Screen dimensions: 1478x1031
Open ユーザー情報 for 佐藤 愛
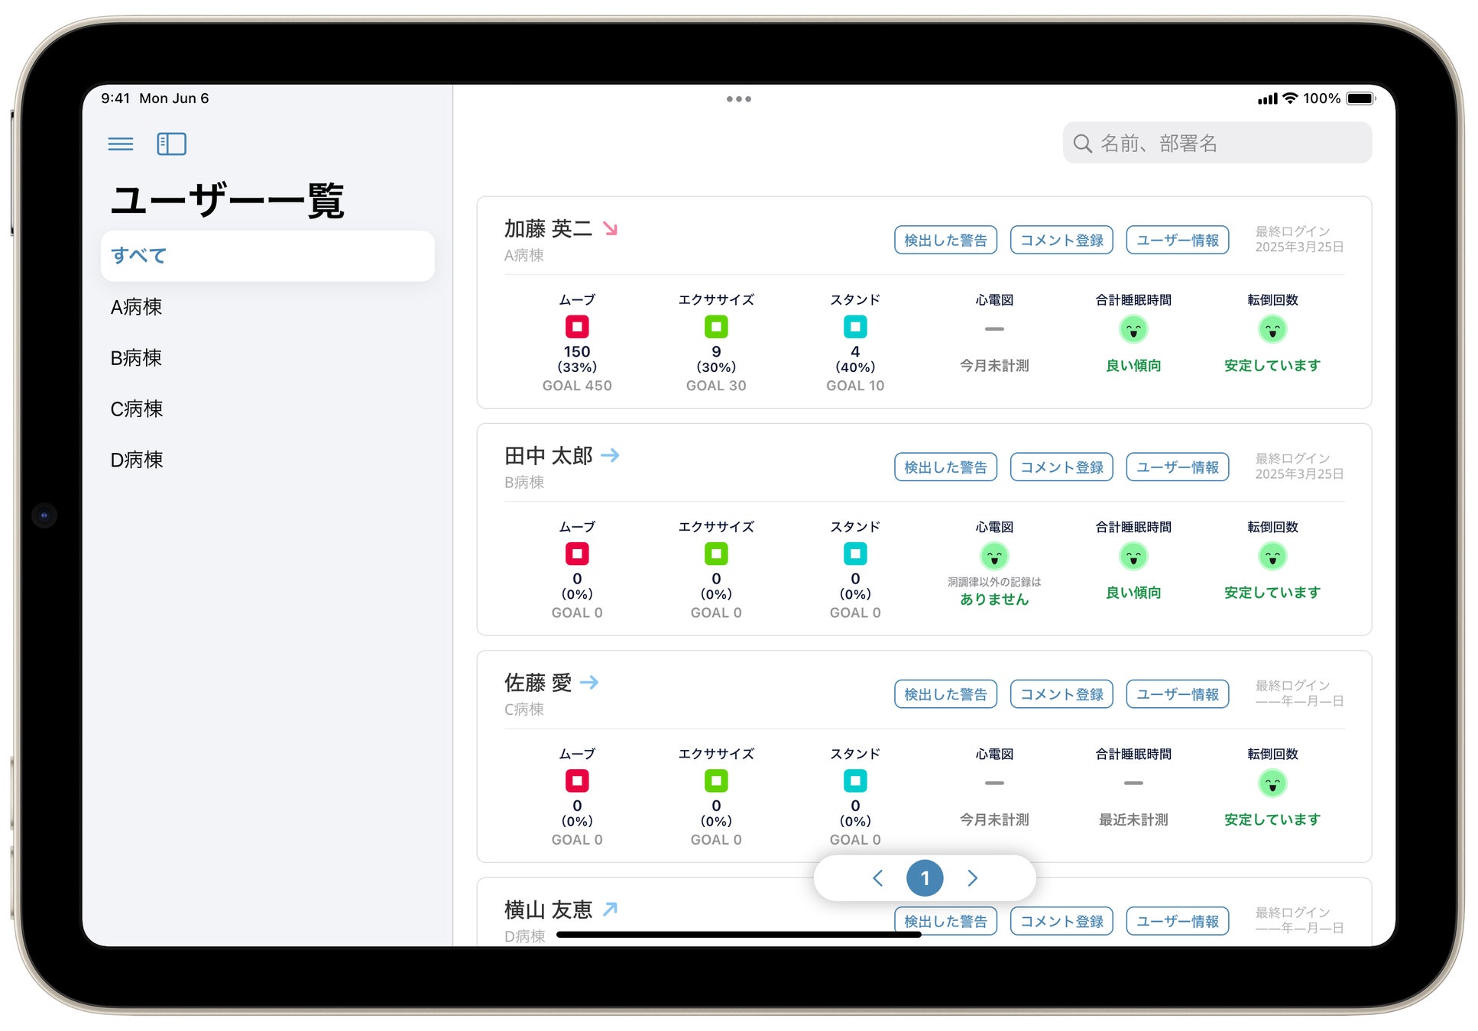click(1177, 694)
